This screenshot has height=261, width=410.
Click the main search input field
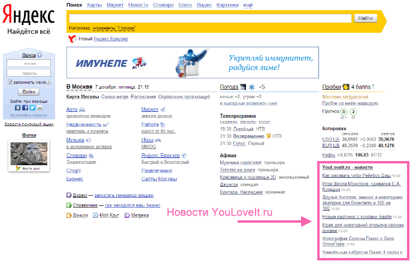[210, 19]
